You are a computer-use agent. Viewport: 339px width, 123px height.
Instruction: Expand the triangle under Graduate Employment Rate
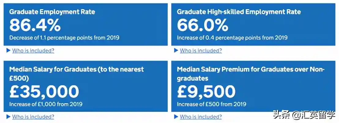(8, 51)
